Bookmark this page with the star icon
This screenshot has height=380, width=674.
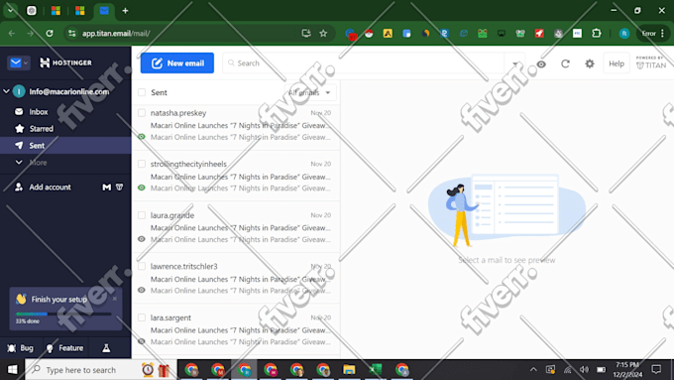(323, 34)
